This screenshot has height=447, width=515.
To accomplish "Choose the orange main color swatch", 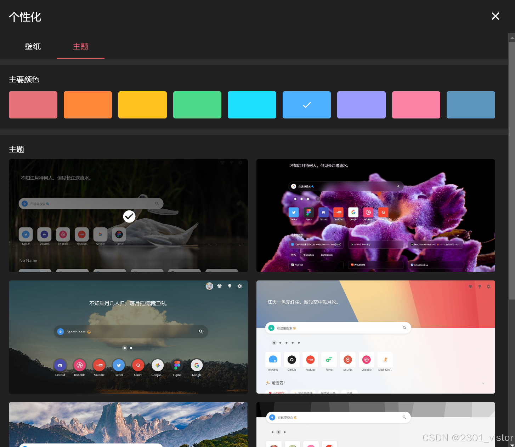I will click(x=88, y=105).
